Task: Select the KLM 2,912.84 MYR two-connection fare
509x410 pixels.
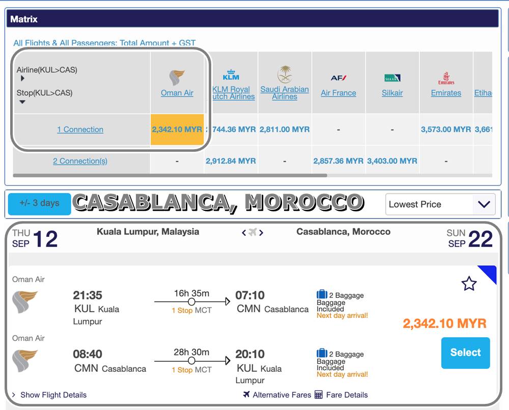Action: pyautogui.click(x=231, y=161)
